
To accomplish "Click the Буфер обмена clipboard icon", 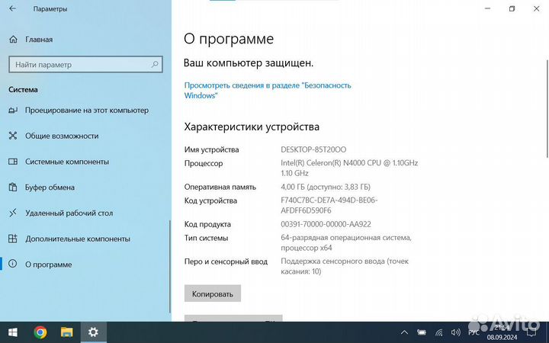I will pos(13,188).
